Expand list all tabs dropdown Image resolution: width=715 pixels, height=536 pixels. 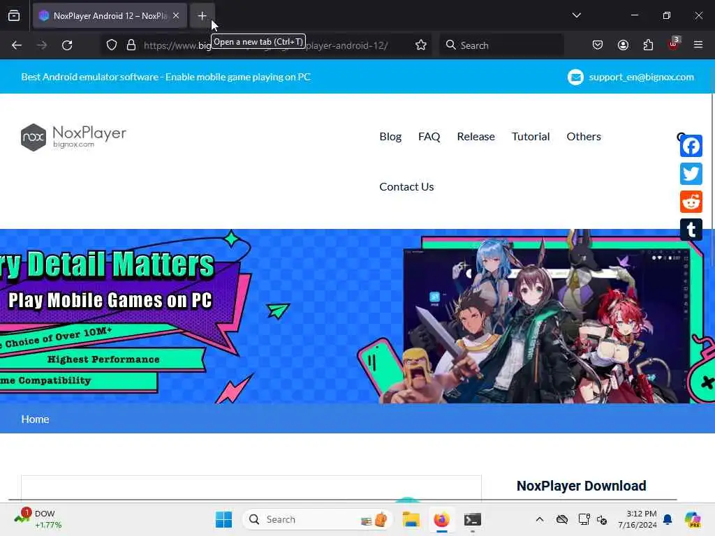tap(576, 15)
